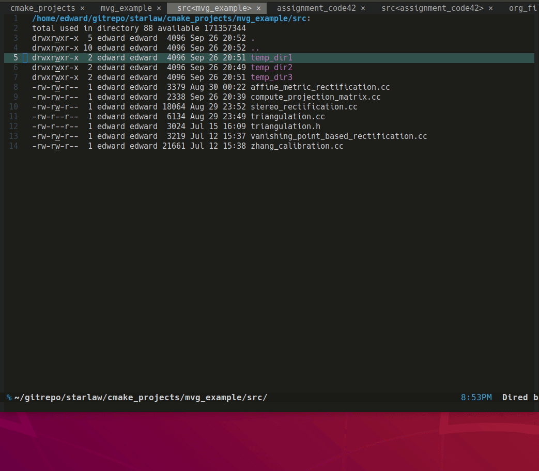Viewport: 539px width, 471px height.
Task: Open affine_metric_rectification.cc file
Action: [320, 87]
